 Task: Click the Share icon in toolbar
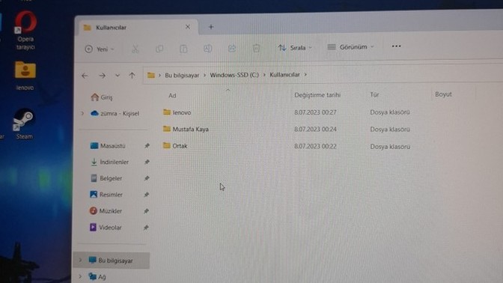232,49
